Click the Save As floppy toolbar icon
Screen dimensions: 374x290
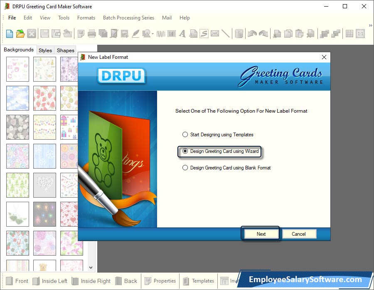tap(56, 34)
